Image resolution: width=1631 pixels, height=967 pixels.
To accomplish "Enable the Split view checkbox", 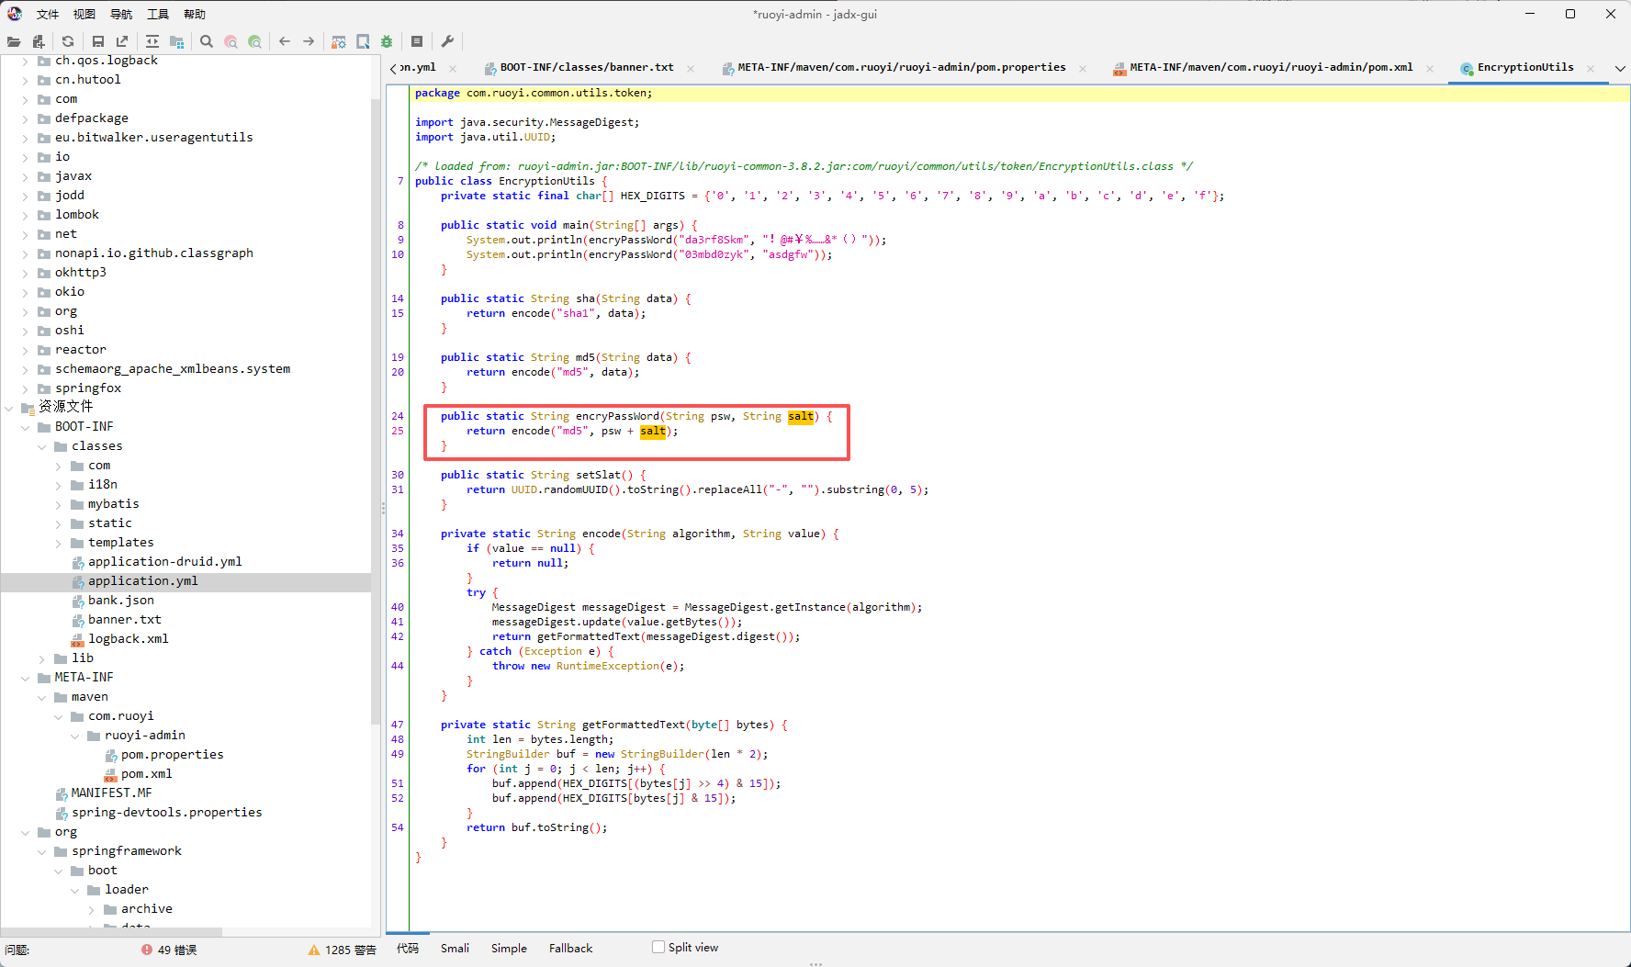I will tap(658, 947).
